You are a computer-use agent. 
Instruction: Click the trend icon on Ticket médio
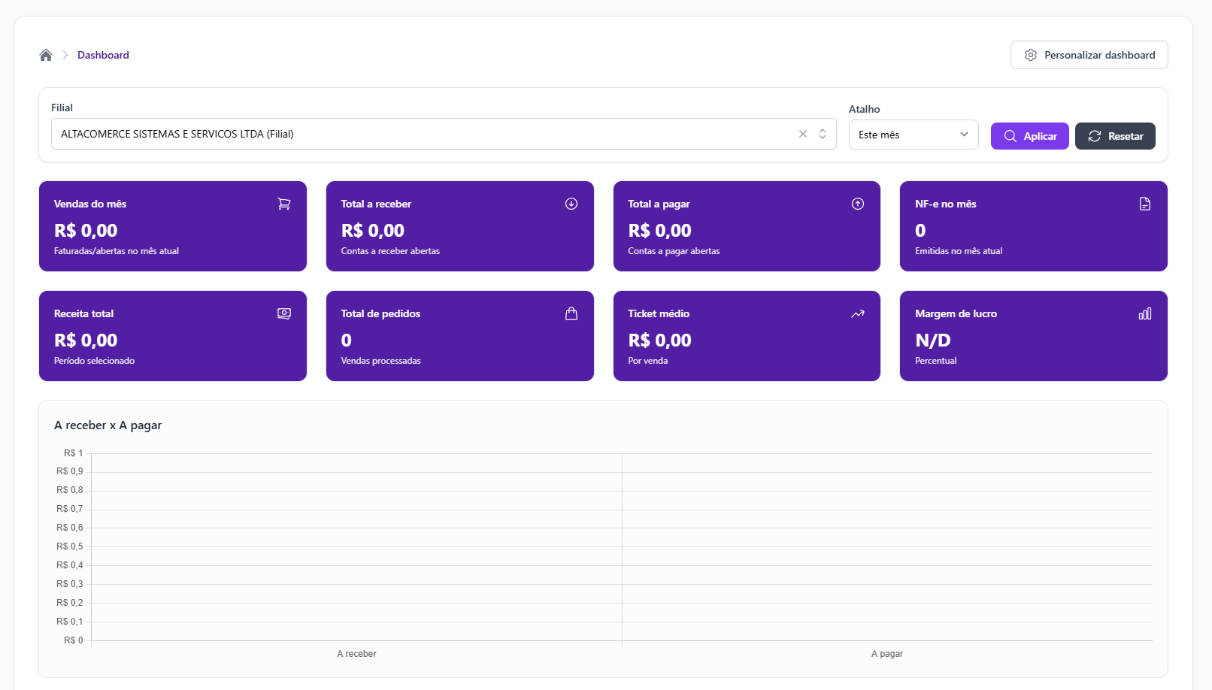coord(858,313)
